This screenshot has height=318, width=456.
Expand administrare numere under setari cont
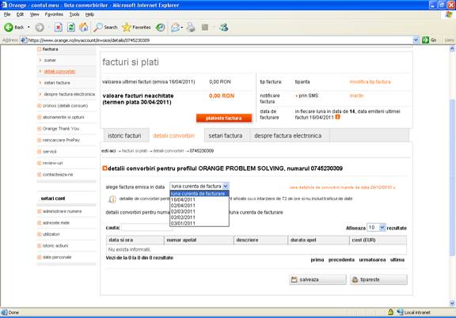click(x=40, y=211)
